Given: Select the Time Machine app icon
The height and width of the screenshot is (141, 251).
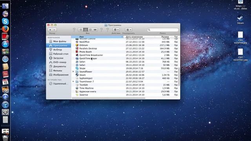Looking at the screenshot, I should click(77, 88).
